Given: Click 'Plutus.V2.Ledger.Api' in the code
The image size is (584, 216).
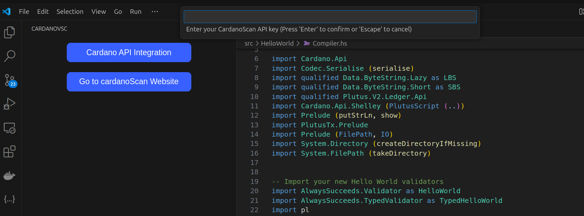Looking at the screenshot, I should 385,97.
